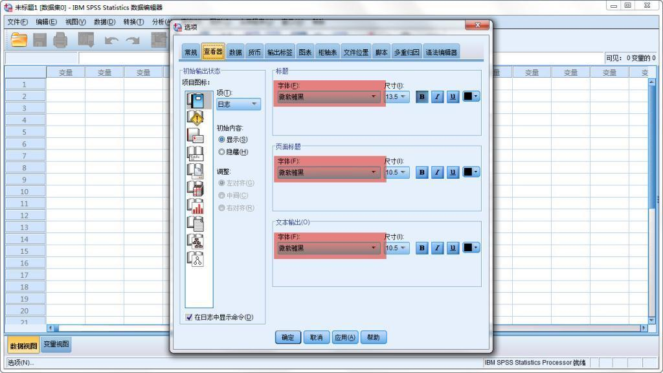The width and height of the screenshot is (663, 373).
Task: Select the Page title item icon
Action: (x=196, y=171)
